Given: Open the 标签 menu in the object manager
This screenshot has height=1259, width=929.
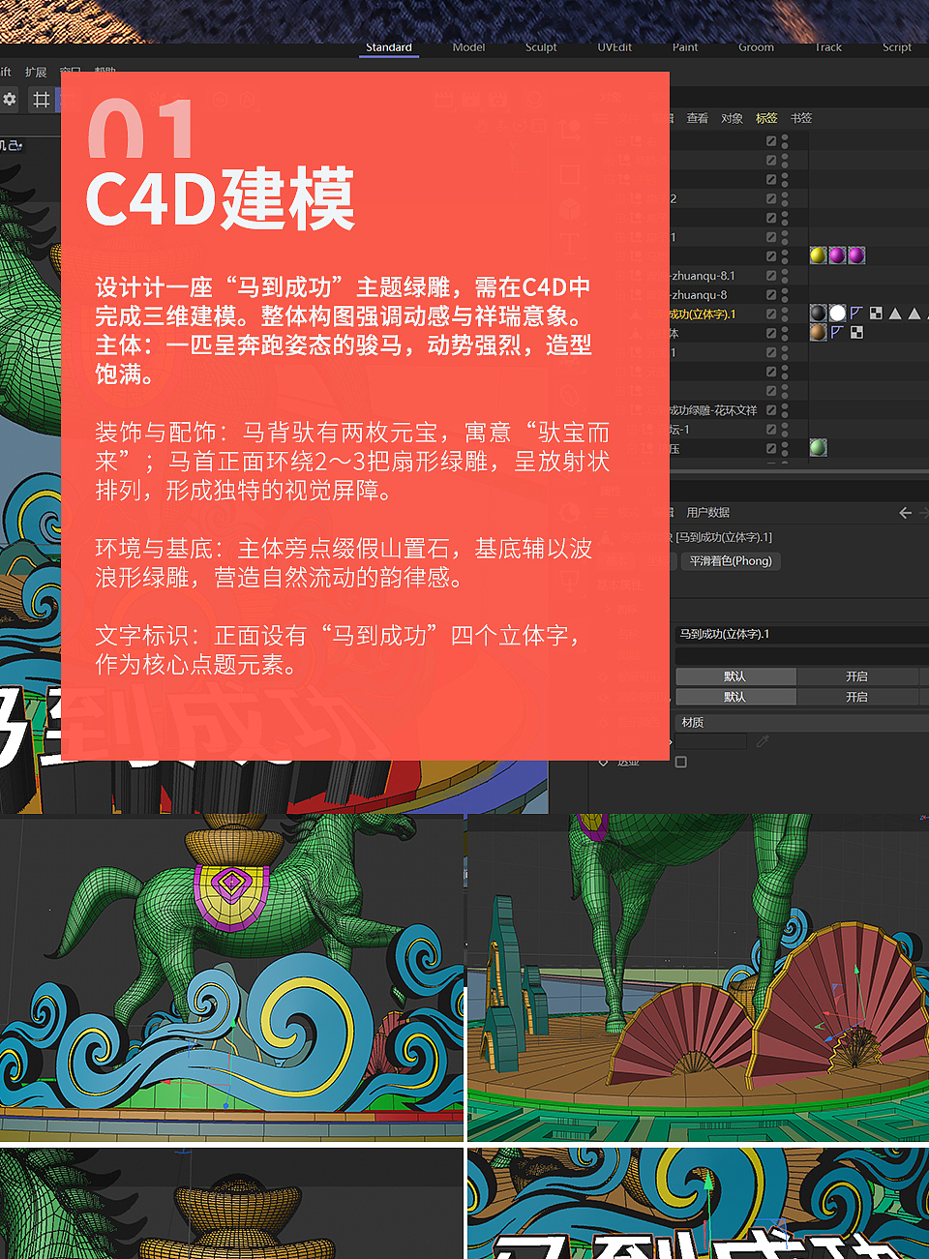Looking at the screenshot, I should 766,118.
